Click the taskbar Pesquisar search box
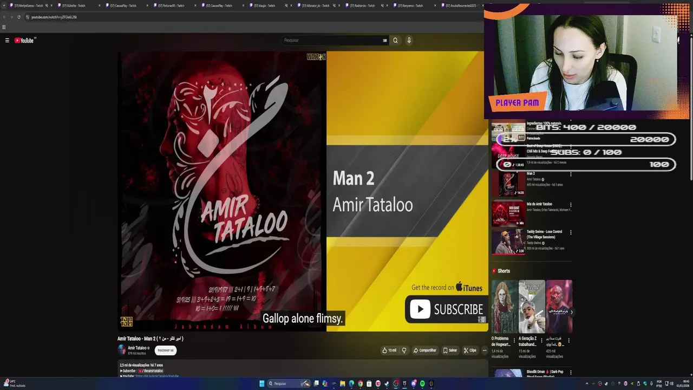693x390 pixels. pyautogui.click(x=290, y=383)
